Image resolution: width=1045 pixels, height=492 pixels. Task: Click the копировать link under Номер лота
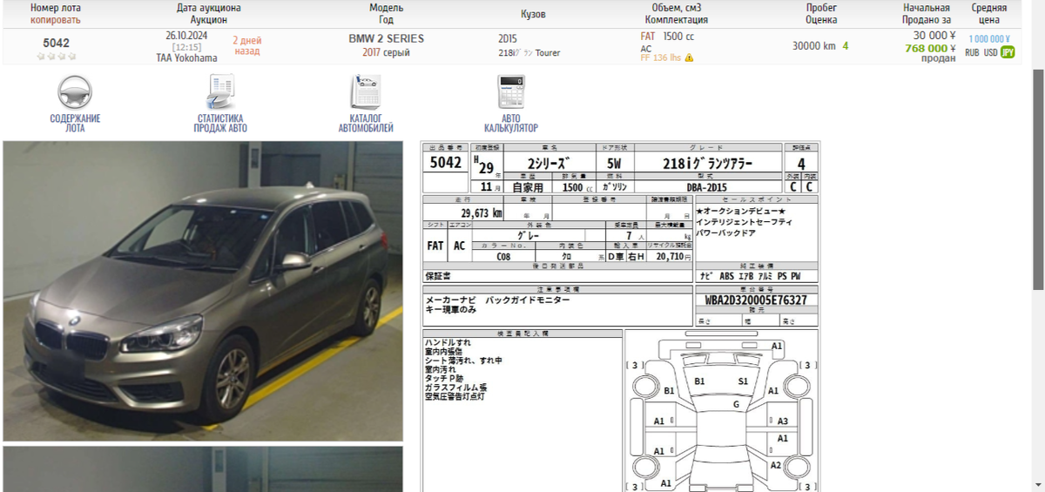coord(56,19)
